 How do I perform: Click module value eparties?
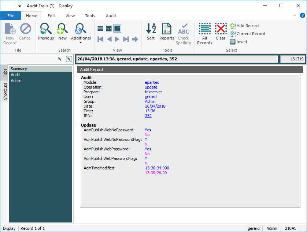coord(152,82)
